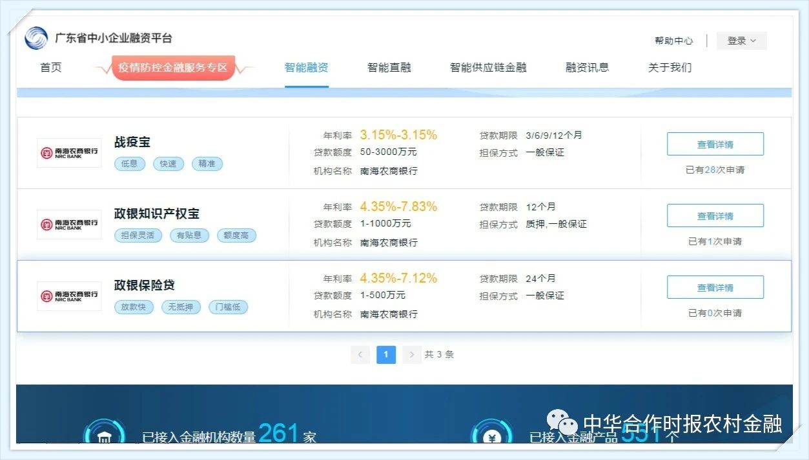
Task: Click the 放款快 tag
Action: (x=134, y=307)
